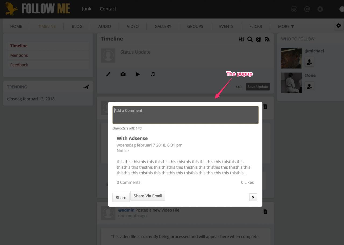Click the timeline search magnifier icon
Viewport: 344px width, 245px height.
tap(250, 39)
